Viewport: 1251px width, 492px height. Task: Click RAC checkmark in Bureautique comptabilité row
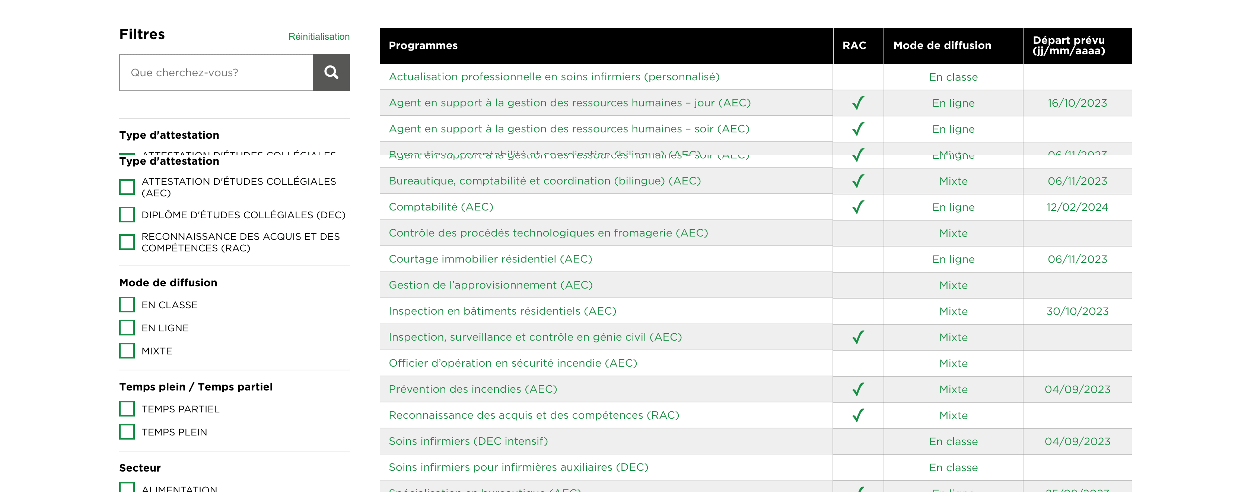click(x=858, y=181)
